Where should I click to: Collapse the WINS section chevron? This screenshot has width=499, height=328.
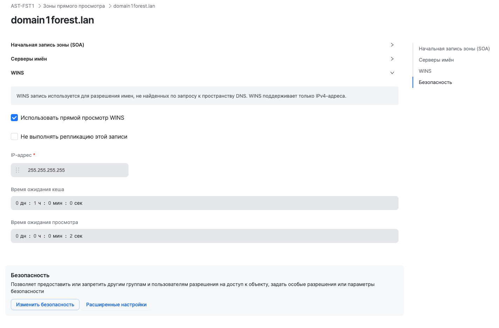[x=392, y=73]
